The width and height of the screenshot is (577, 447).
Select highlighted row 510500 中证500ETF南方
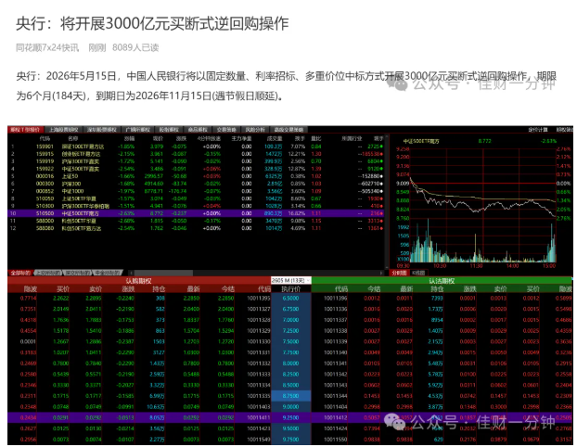pos(196,213)
